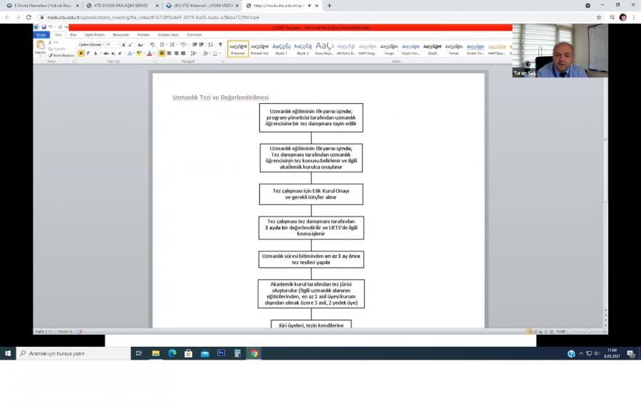Click the Word Save icon in quick access toolbar
The height and width of the screenshot is (408, 641).
pos(44,28)
